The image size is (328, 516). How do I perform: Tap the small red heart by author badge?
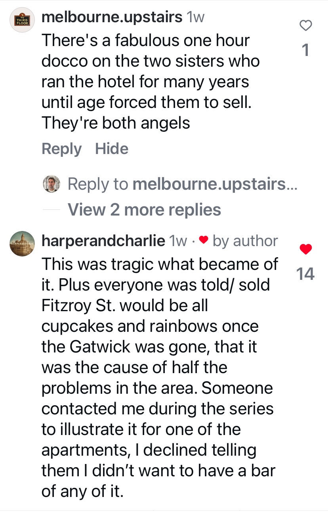(x=203, y=240)
